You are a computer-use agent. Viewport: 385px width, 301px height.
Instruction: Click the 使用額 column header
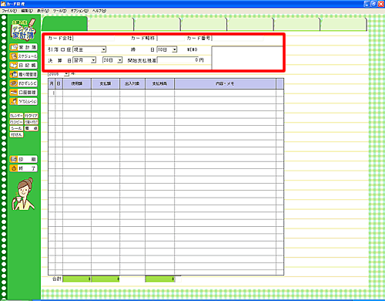tap(77, 84)
